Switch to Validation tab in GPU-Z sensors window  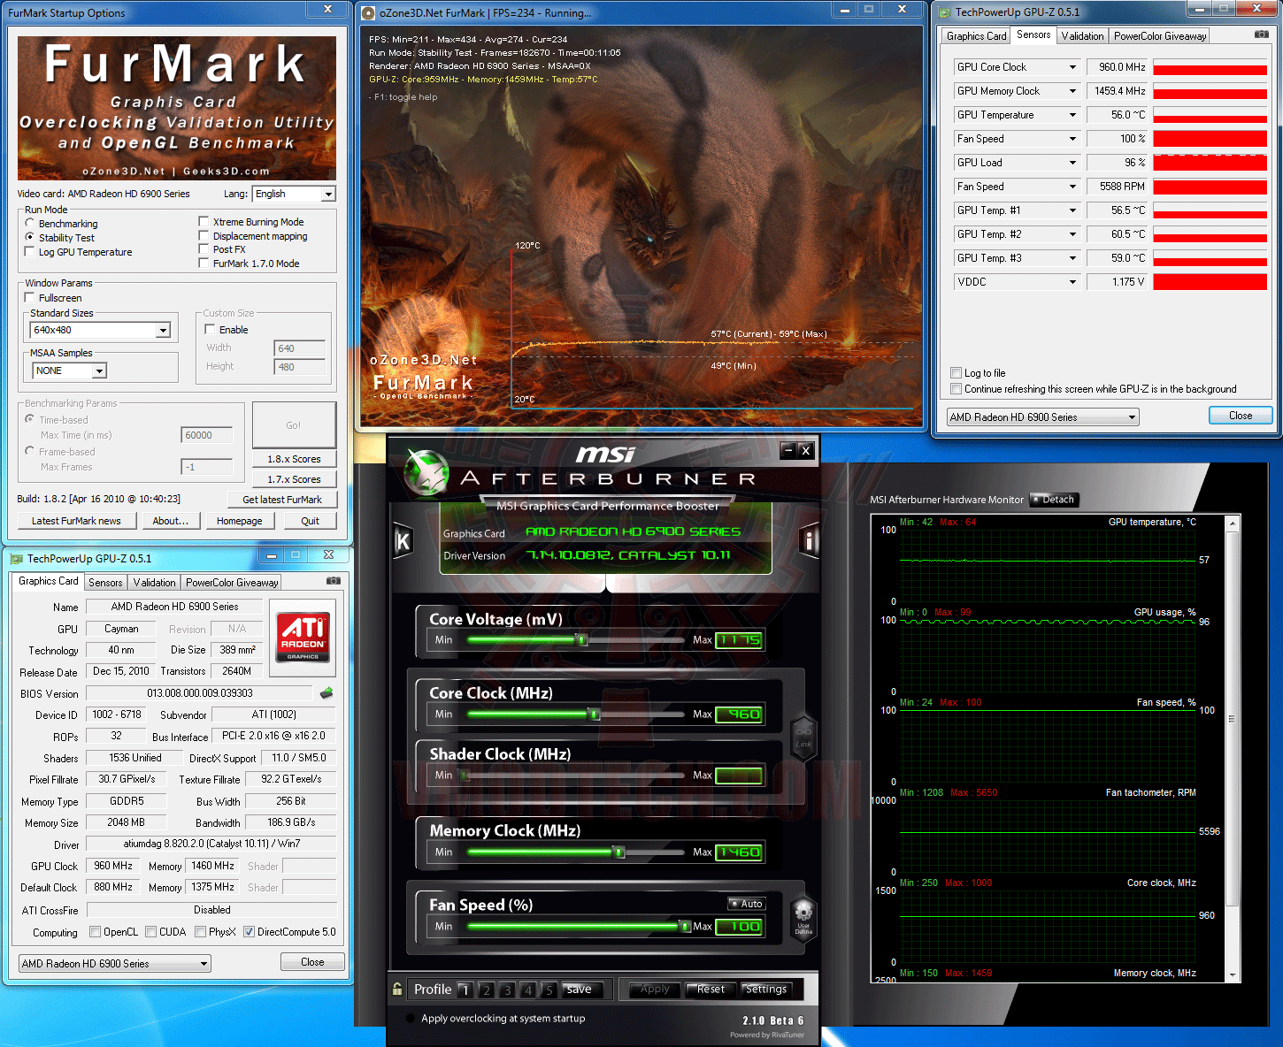(x=1082, y=36)
